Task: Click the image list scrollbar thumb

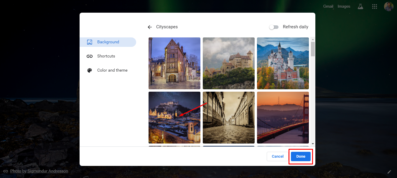Action: (x=313, y=49)
